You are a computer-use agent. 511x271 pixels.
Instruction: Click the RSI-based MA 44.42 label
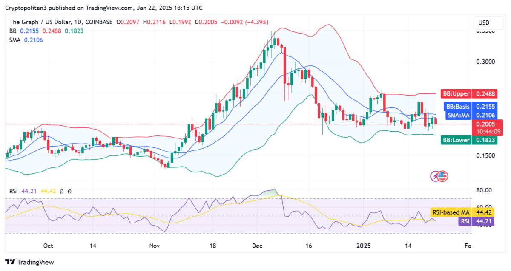(462, 212)
